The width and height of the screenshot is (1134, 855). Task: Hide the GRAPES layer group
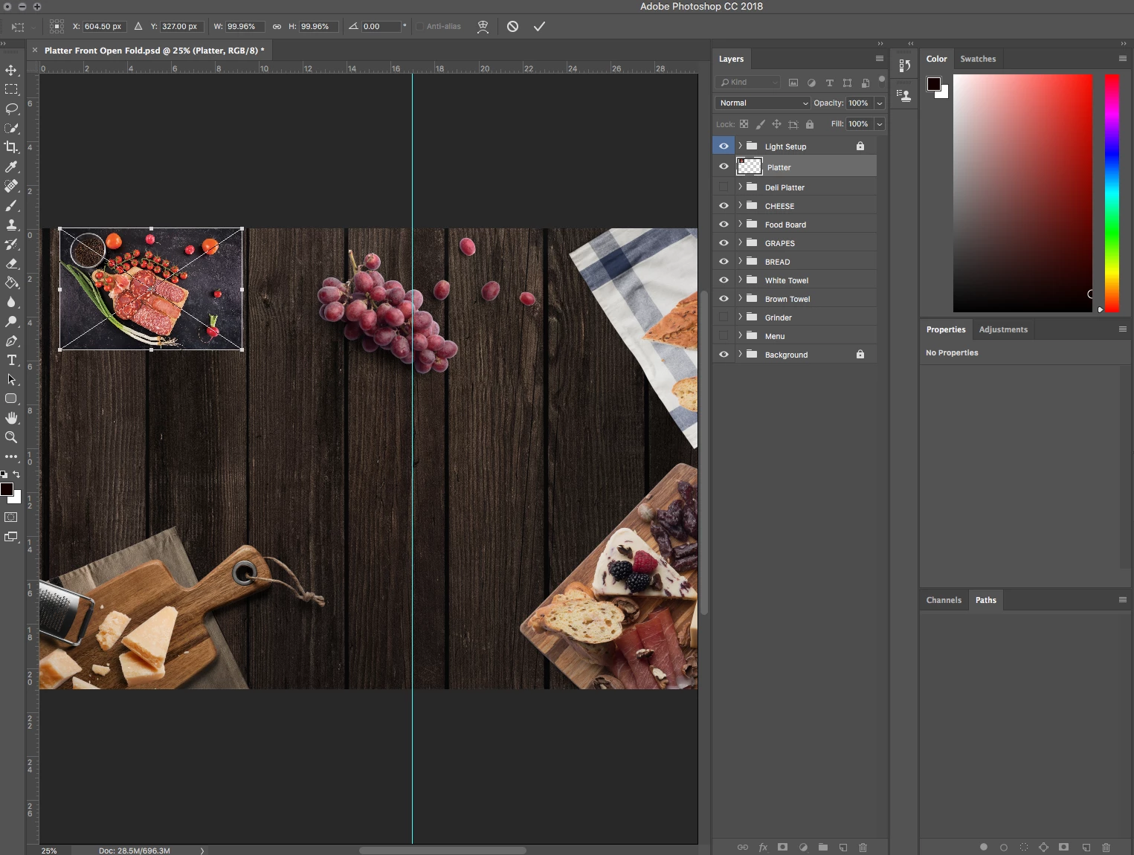724,243
